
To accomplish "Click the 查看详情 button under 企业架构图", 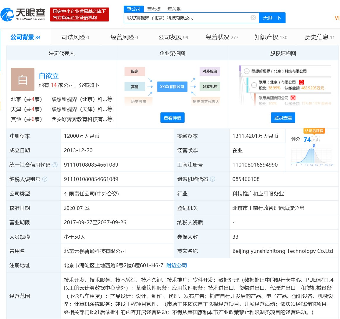I will pos(172,117).
